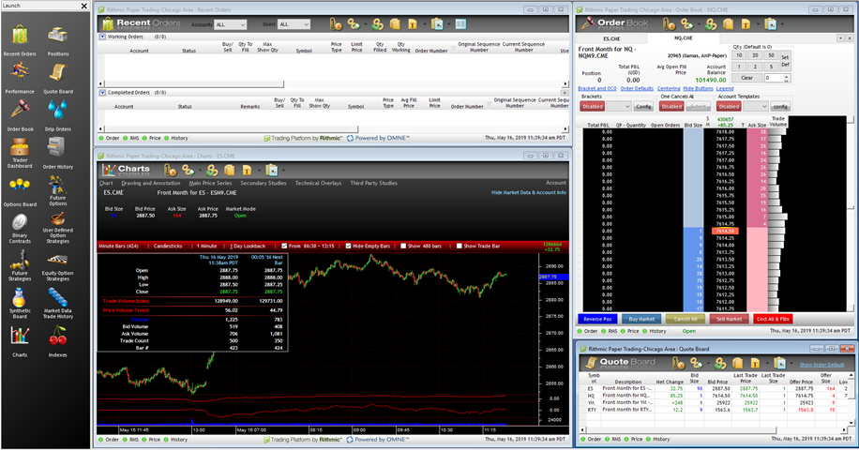This screenshot has width=859, height=450.
Task: Open Indexes from Launch panel
Action: pyautogui.click(x=57, y=341)
